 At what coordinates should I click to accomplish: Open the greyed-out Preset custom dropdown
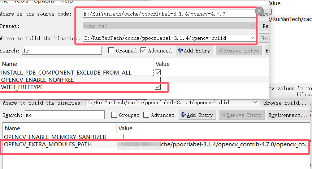(169, 26)
